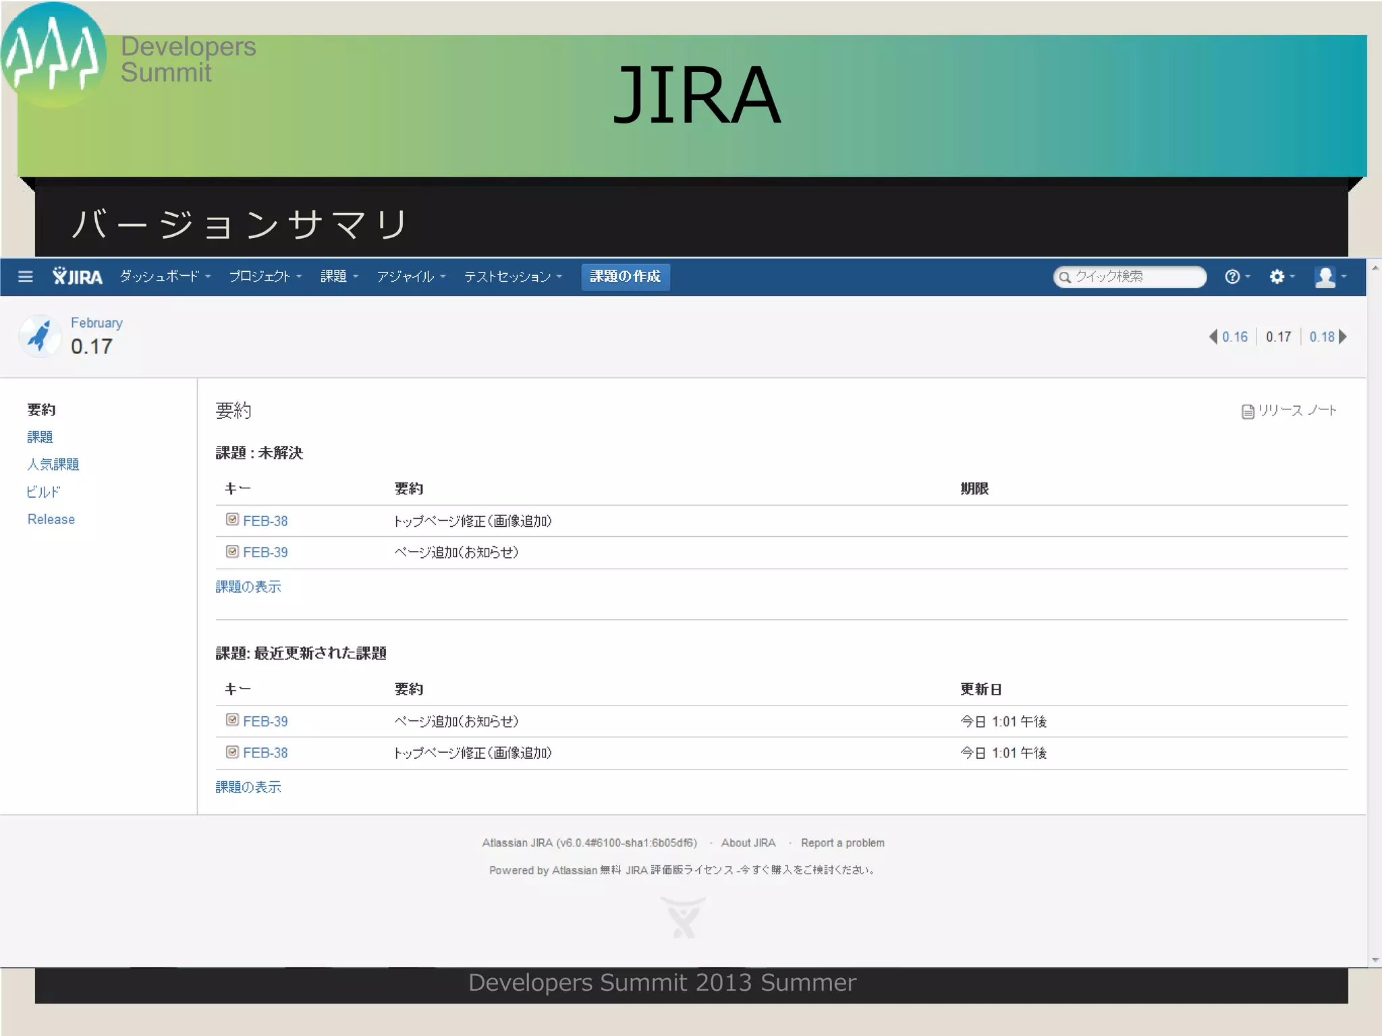1382x1036 pixels.
Task: Open FEB-39 in recently updated table
Action: click(265, 721)
